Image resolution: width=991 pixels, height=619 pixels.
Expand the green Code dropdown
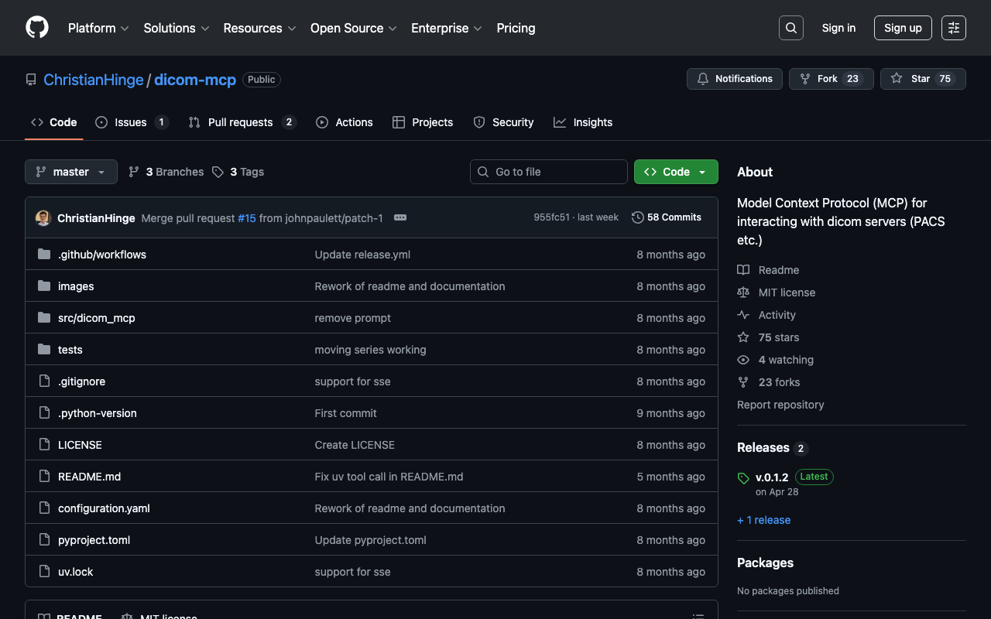pyautogui.click(x=676, y=172)
